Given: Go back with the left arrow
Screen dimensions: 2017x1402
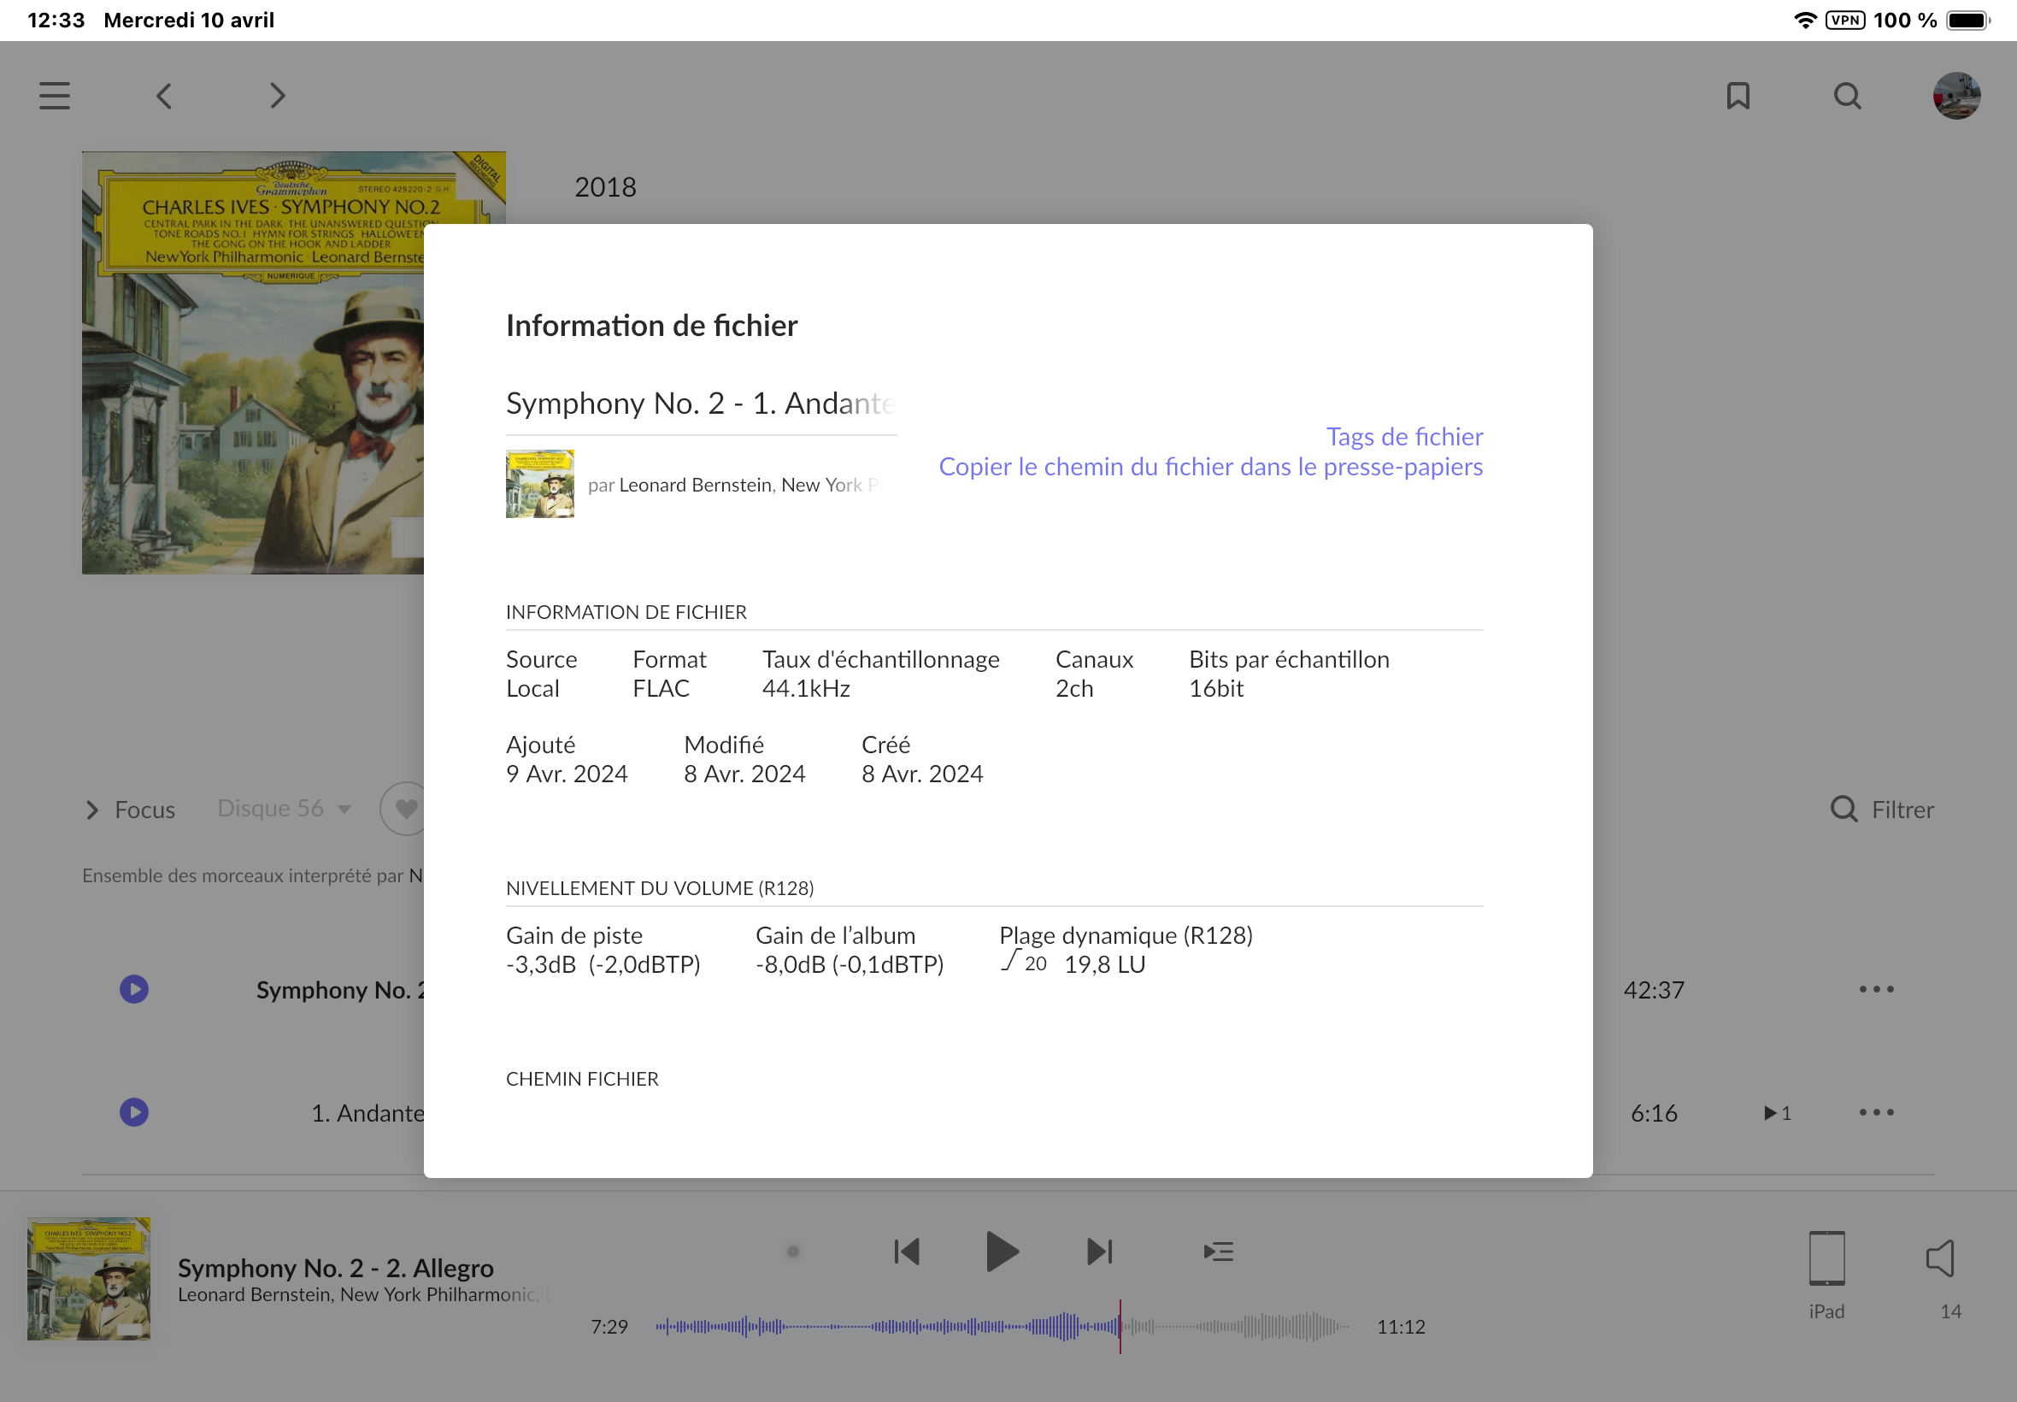Looking at the screenshot, I should tap(164, 95).
